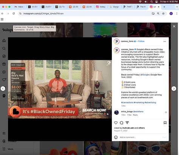
Task: View others who liked the post
Action: tap(142, 128)
